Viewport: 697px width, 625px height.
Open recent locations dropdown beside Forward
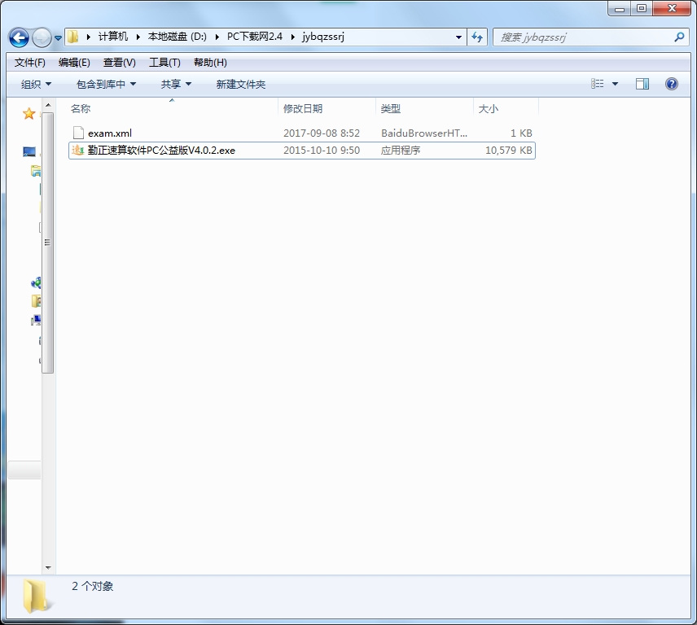tap(59, 38)
